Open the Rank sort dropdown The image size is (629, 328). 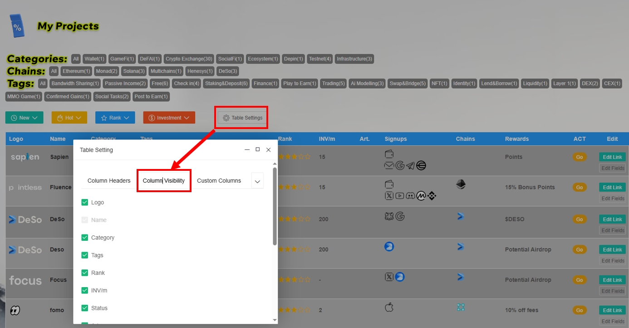(115, 118)
